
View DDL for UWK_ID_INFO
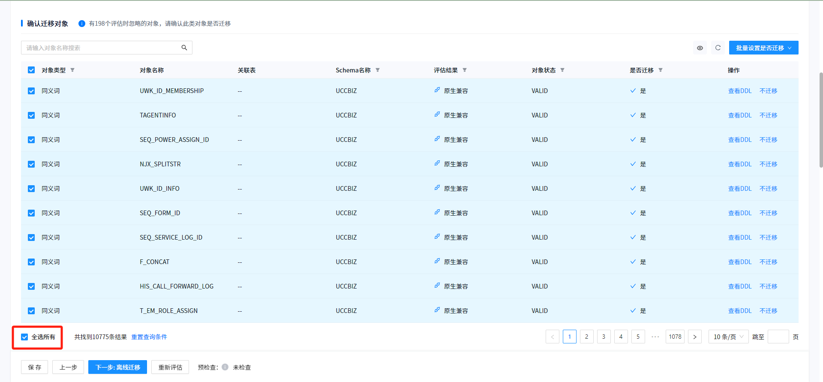[740, 189]
